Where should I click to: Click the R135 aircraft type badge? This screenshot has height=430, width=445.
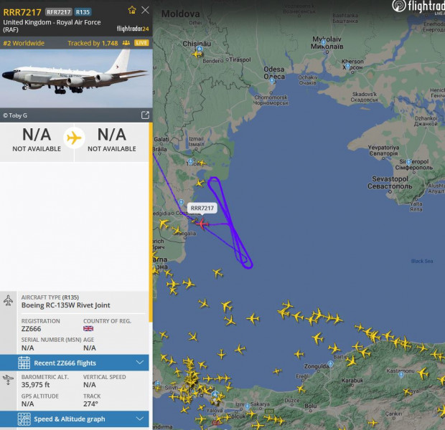tap(83, 12)
